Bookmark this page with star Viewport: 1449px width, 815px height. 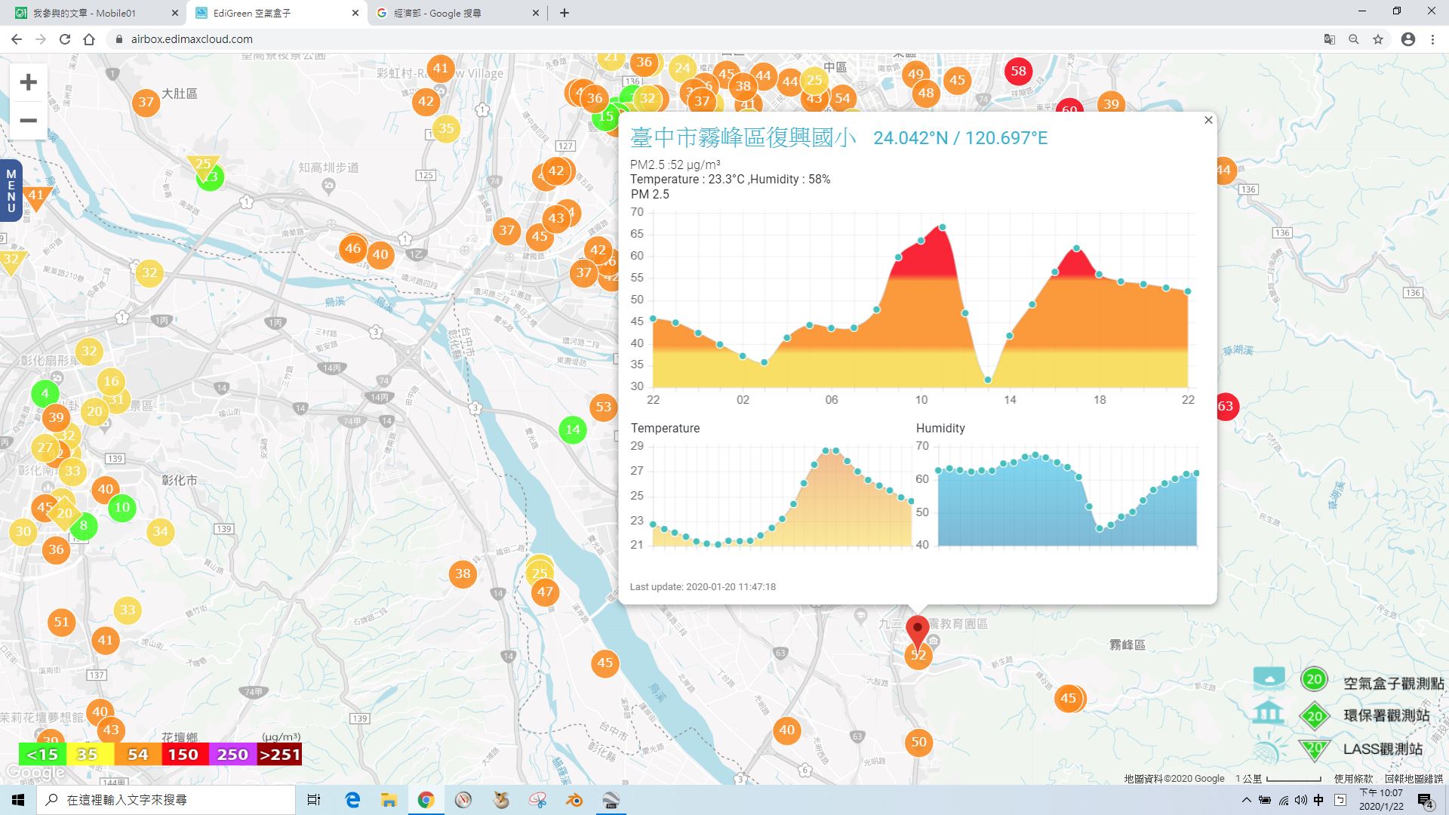[x=1378, y=39]
